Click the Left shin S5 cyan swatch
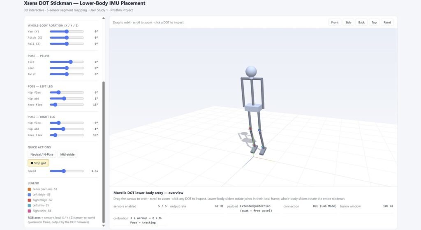Viewport: 421px width, 230px height. tap(29, 205)
